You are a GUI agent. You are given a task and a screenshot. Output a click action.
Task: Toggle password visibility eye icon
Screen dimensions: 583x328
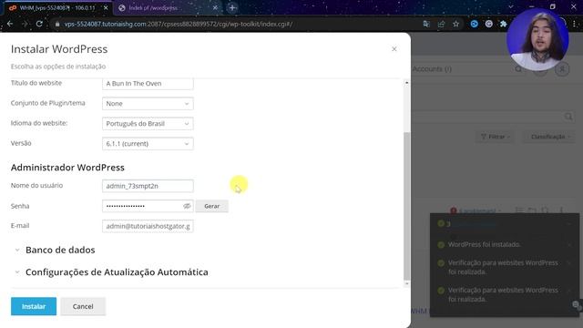pyautogui.click(x=187, y=206)
